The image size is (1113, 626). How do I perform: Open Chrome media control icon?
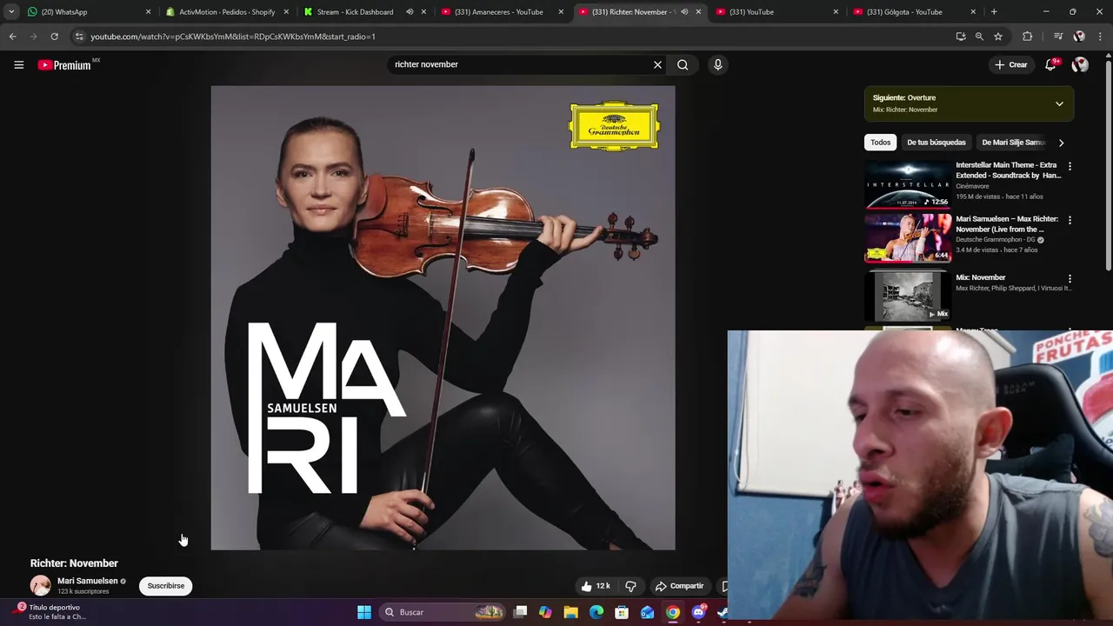(x=1057, y=37)
